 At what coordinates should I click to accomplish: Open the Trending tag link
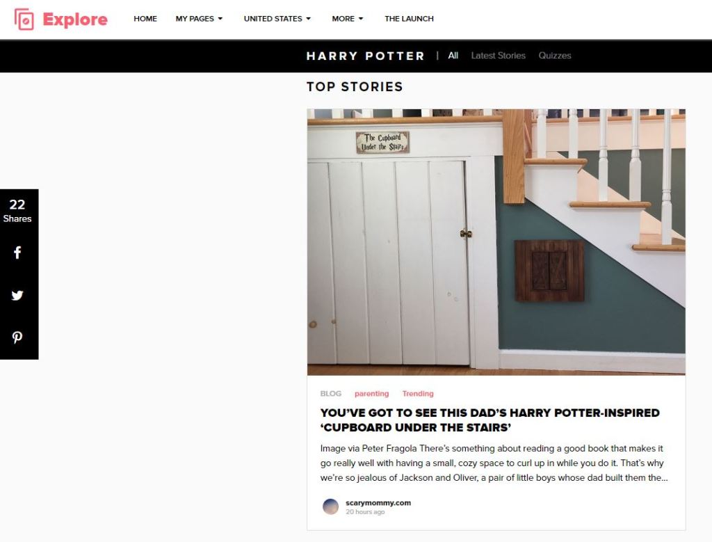coord(418,394)
